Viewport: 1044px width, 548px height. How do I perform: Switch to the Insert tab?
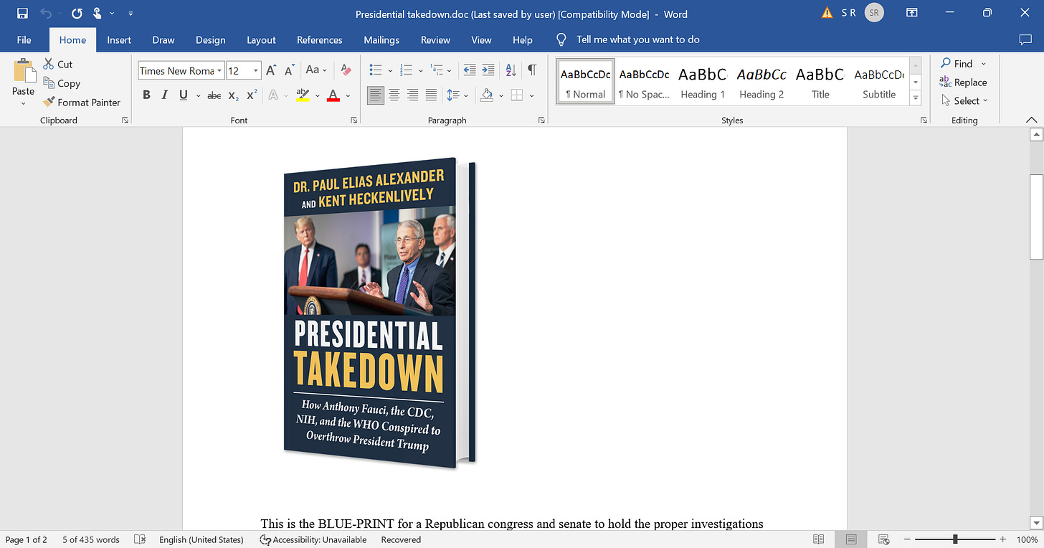[119, 40]
